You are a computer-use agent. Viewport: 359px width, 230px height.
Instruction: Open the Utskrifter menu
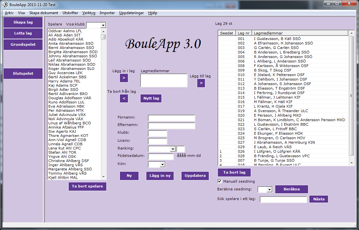point(70,13)
